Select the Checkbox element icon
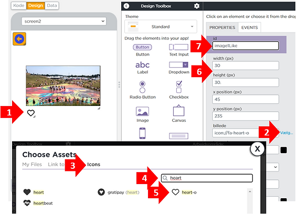The height and width of the screenshot is (214, 297). (x=179, y=87)
